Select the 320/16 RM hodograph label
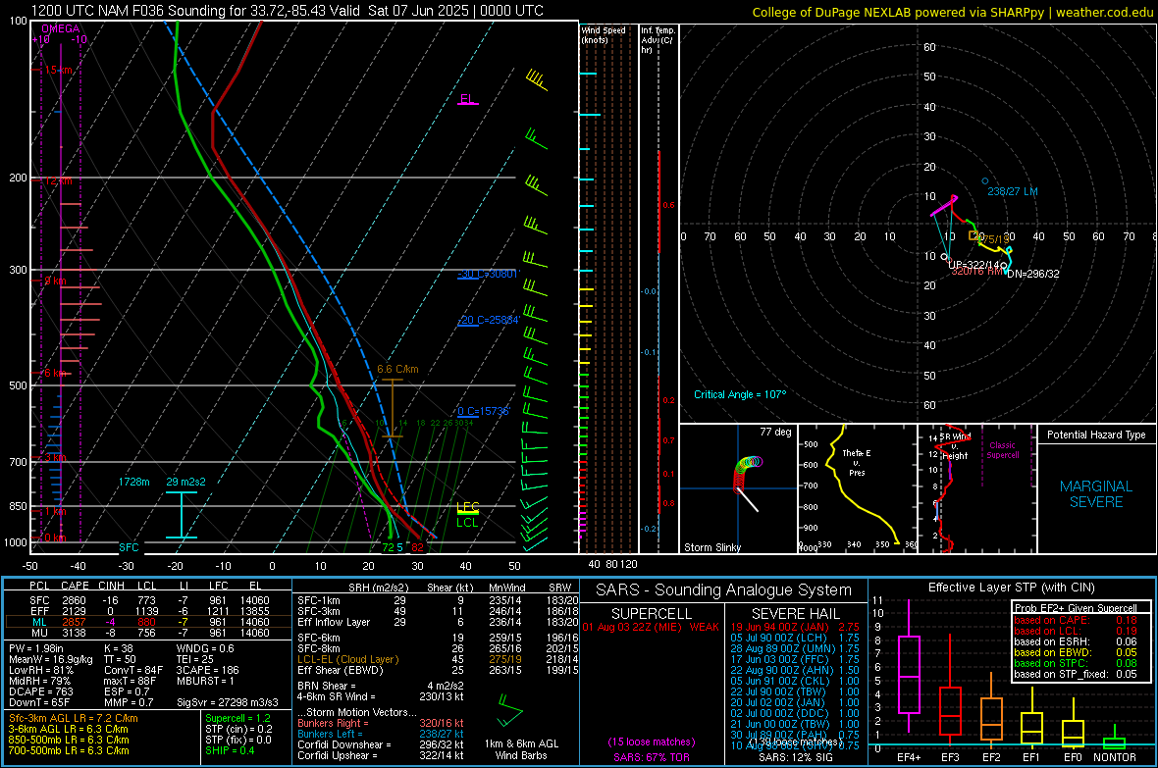This screenshot has width=1158, height=768. click(x=977, y=271)
